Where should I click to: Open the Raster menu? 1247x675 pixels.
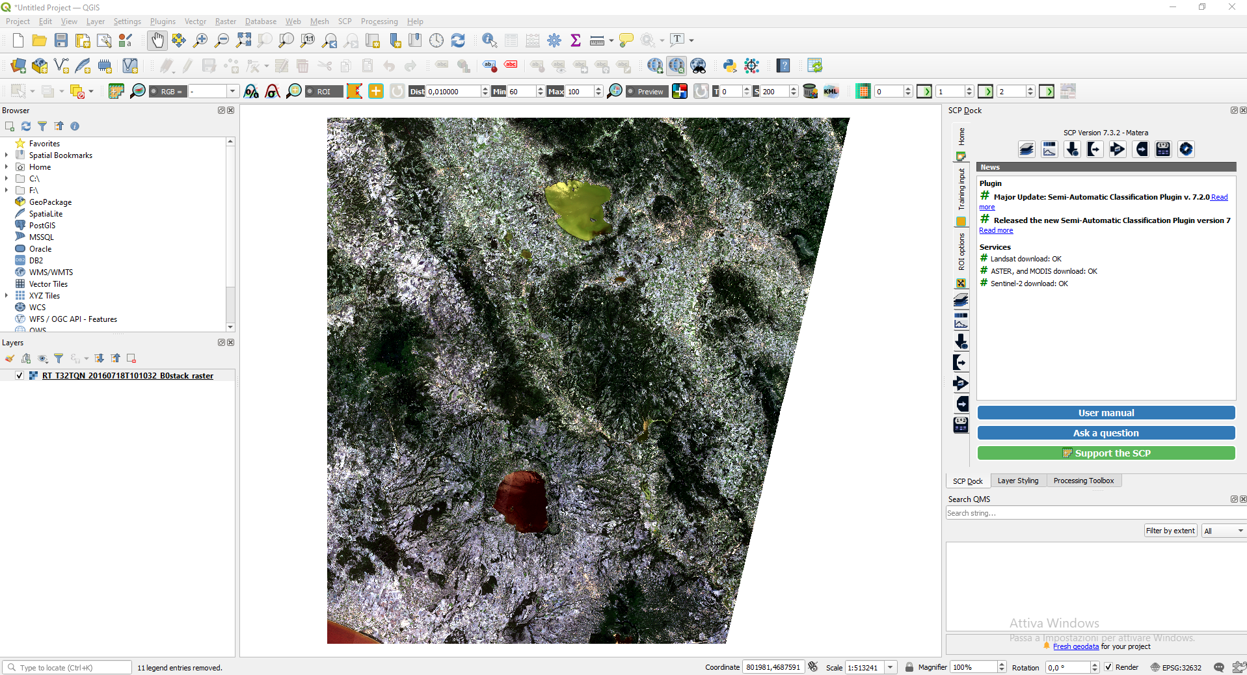coord(226,21)
